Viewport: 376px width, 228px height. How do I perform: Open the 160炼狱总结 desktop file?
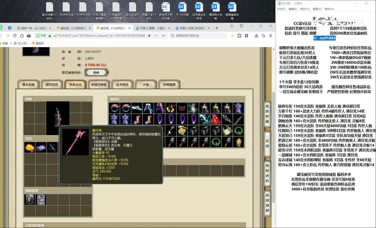click(83, 9)
